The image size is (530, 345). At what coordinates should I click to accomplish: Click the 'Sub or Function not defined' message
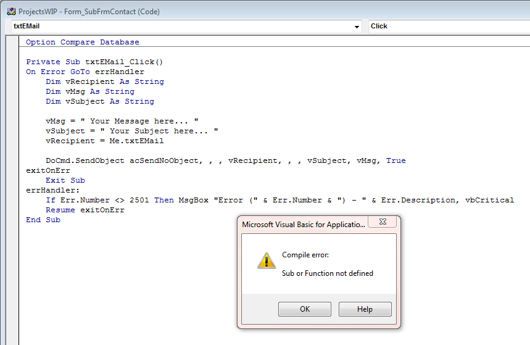point(327,273)
